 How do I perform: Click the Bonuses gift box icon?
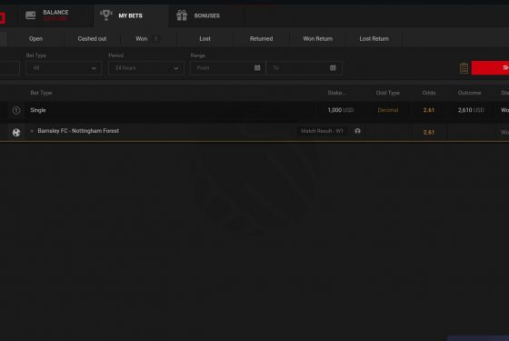[x=182, y=15]
